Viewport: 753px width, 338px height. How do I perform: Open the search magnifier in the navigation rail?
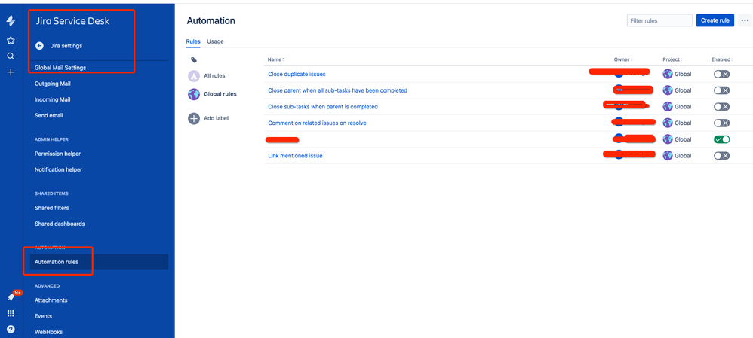pyautogui.click(x=11, y=56)
